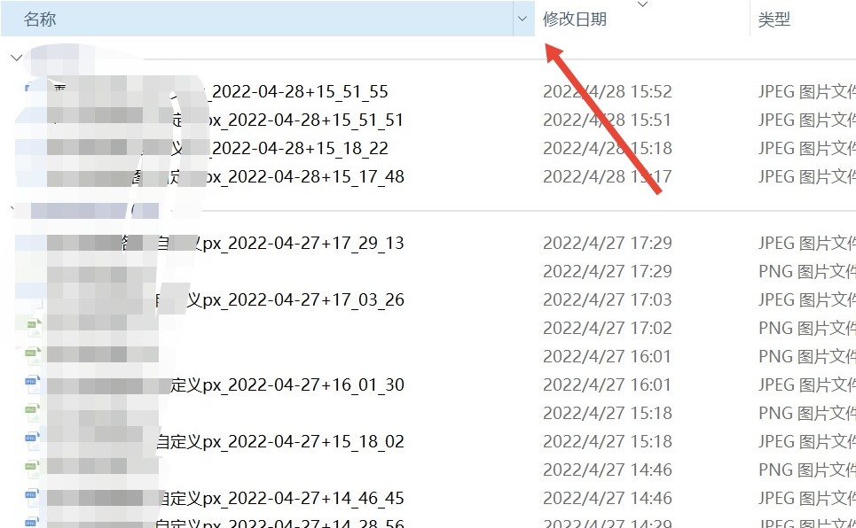
Task: Click JPEG icon of file ending 14_46_45
Action: click(x=32, y=498)
